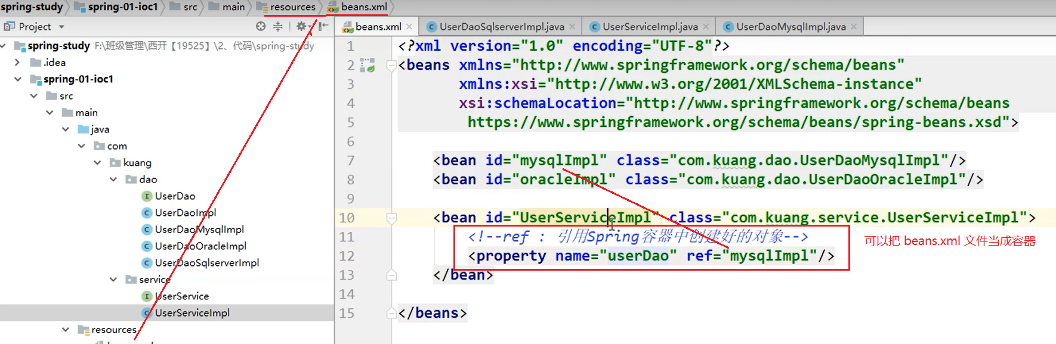Select the service package folder icon

(131, 279)
